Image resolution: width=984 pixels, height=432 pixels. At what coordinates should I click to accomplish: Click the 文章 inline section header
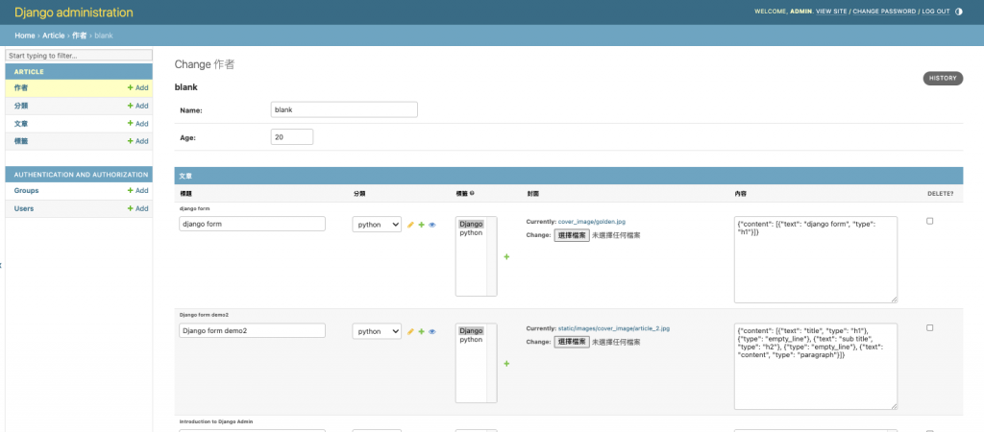569,177
